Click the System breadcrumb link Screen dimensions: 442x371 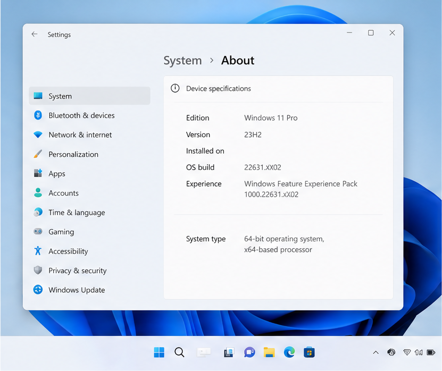[182, 61]
